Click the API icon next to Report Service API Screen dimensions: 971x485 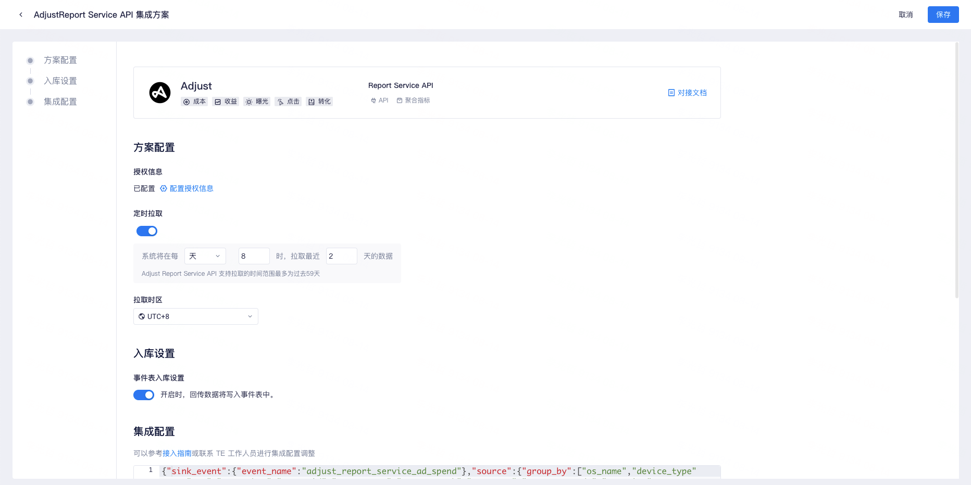tap(373, 100)
